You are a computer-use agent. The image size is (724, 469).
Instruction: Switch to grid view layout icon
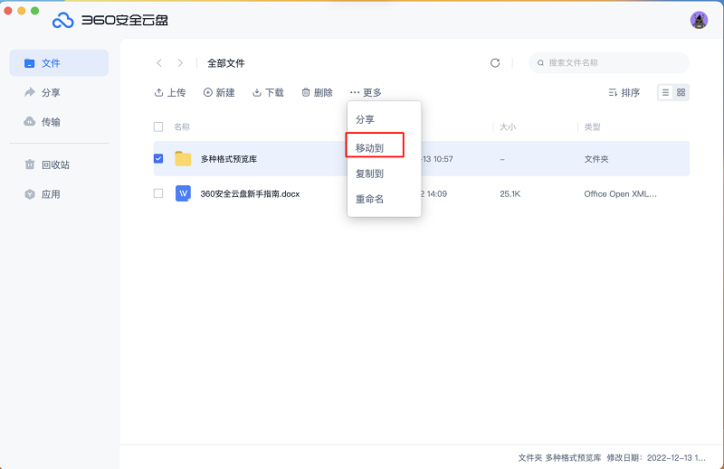tap(681, 92)
